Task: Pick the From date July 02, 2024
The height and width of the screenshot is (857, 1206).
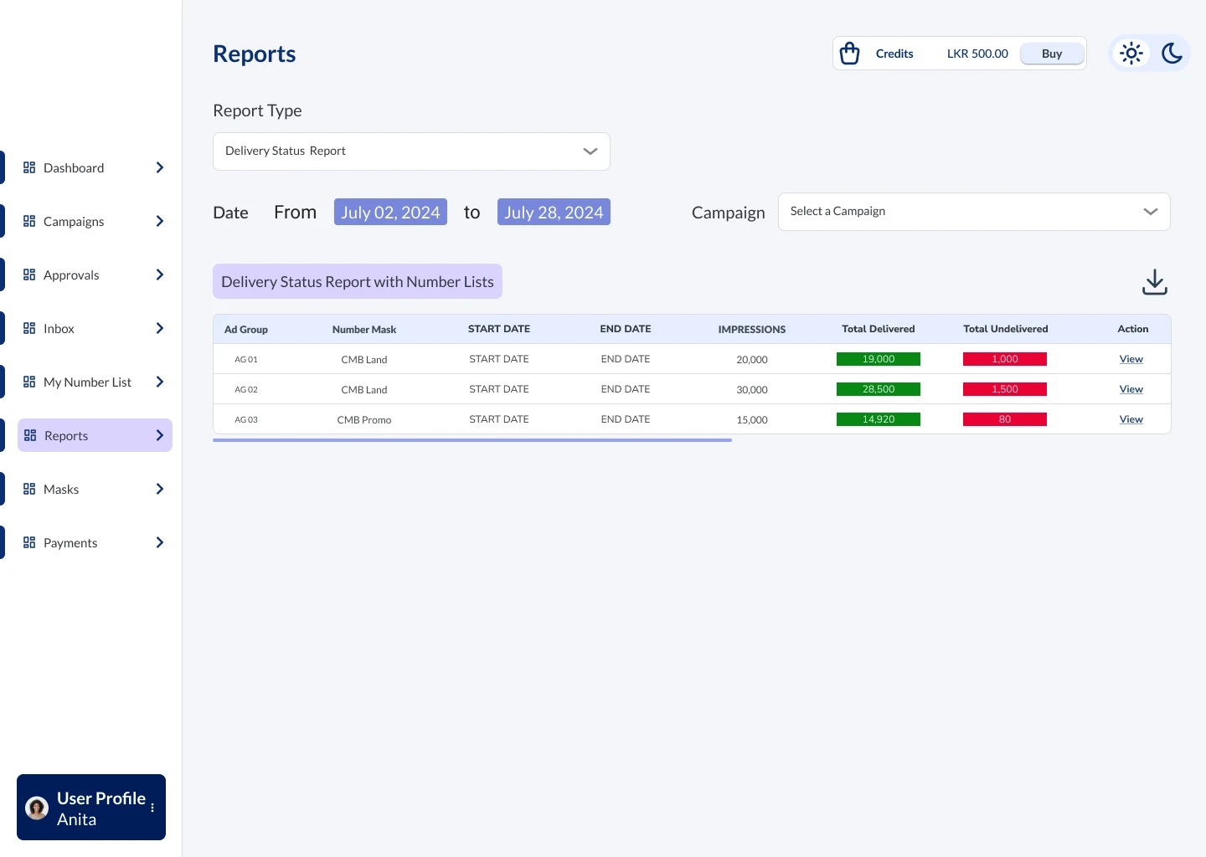Action: coord(390,212)
